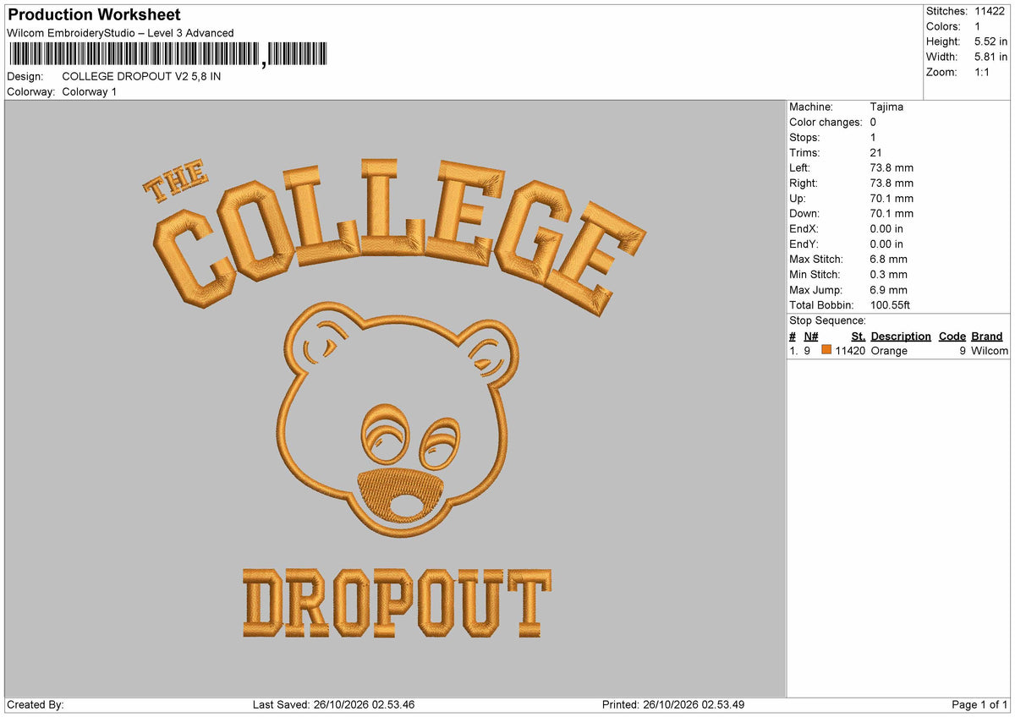The height and width of the screenshot is (717, 1015).
Task: Click the Width value '5.81 in'
Action: (x=991, y=57)
